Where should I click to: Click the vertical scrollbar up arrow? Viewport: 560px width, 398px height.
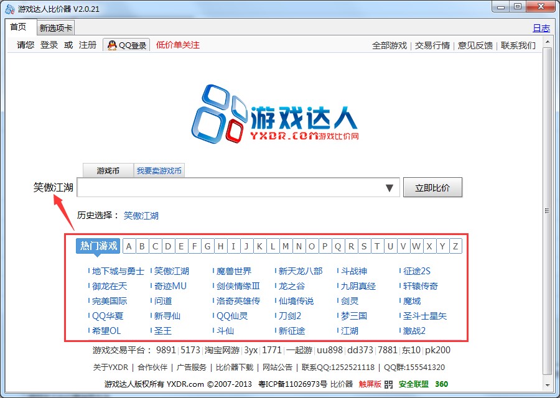pyautogui.click(x=547, y=42)
